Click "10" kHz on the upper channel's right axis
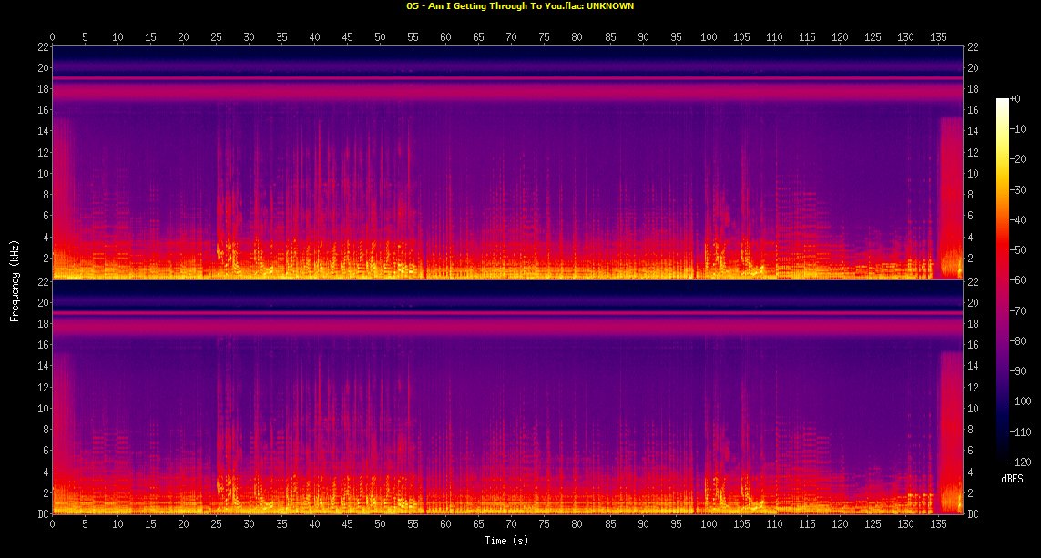 [973, 174]
